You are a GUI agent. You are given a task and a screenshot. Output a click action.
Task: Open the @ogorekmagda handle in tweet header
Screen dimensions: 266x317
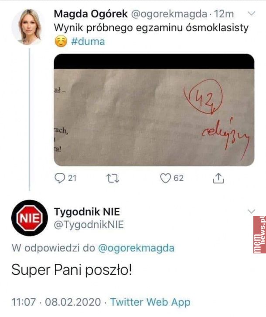click(x=169, y=14)
